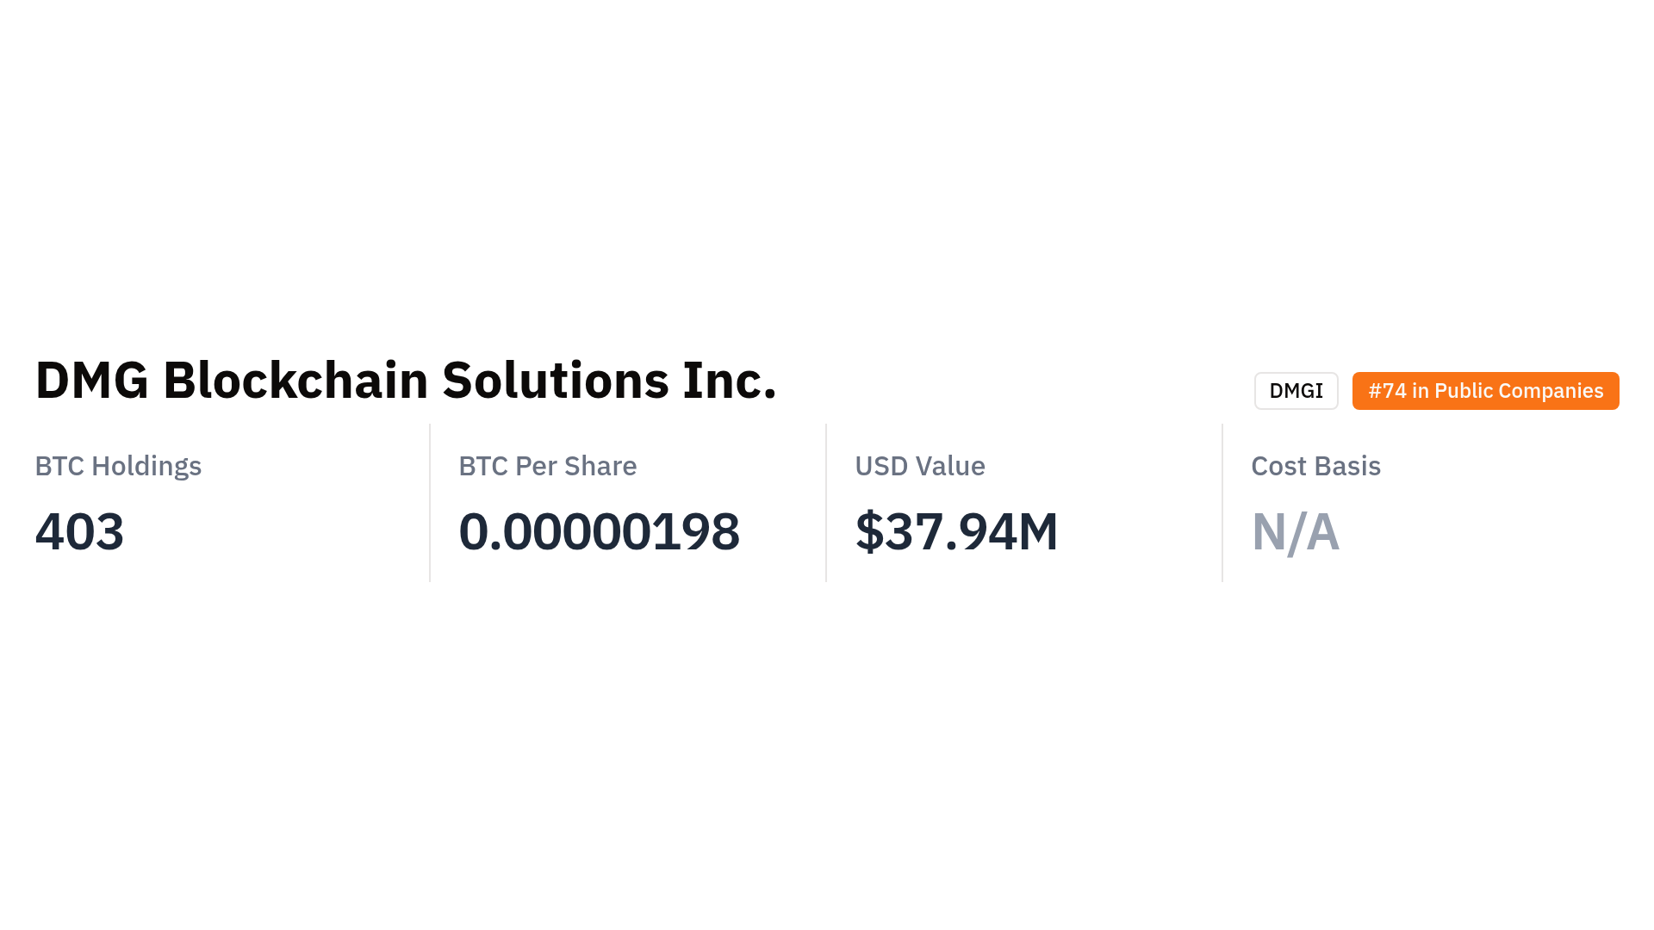The height and width of the screenshot is (930, 1654).
Task: Click the 0.00000198 per-share value
Action: point(599,531)
